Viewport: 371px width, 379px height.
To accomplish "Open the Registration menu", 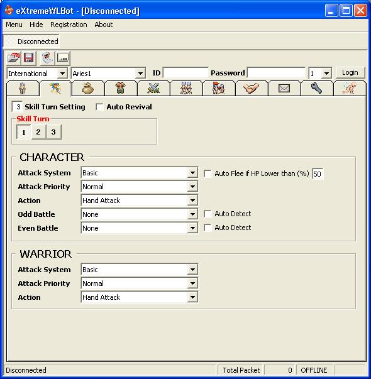I will coord(69,25).
